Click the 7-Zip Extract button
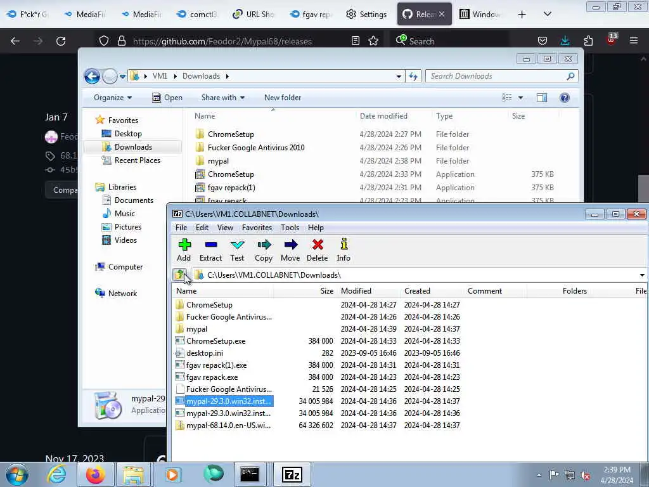Image resolution: width=649 pixels, height=487 pixels. 210,250
